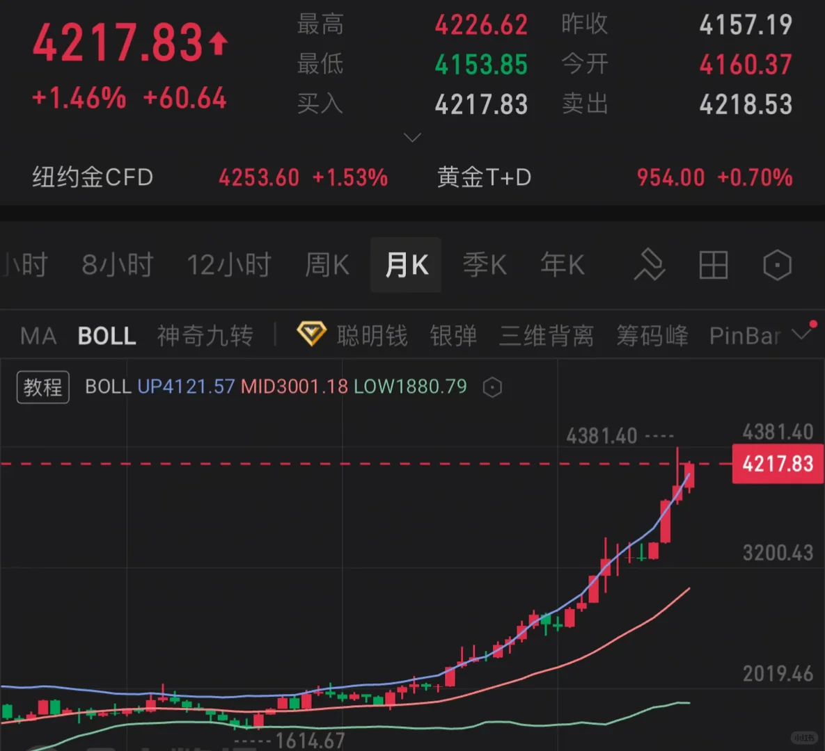The image size is (825, 751).
Task: Collapse the quote details with the chevron
Action: [412, 137]
